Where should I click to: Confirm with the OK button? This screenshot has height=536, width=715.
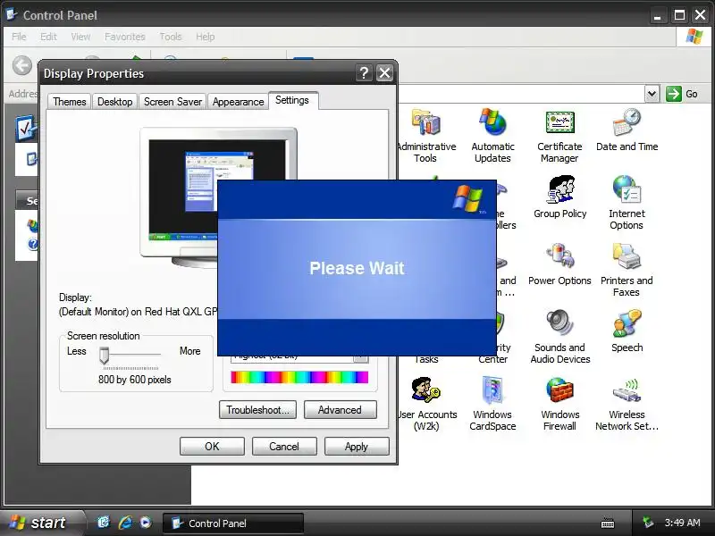[x=212, y=446]
